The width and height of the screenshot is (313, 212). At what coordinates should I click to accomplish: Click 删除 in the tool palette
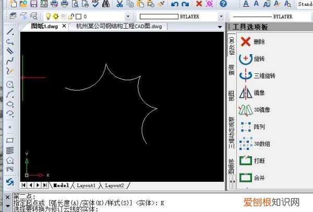tap(252, 42)
